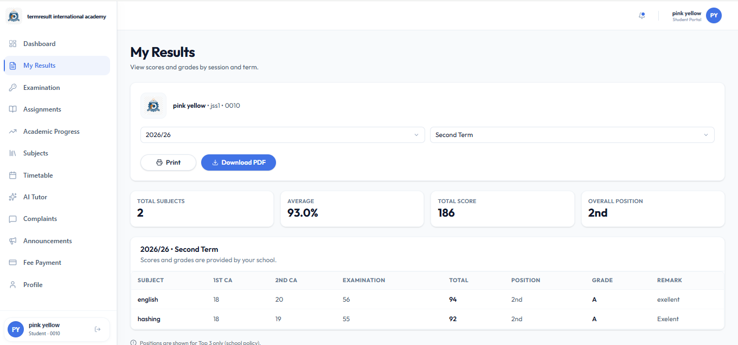The height and width of the screenshot is (345, 738).
Task: Open Examination section
Action: [x=56, y=88]
